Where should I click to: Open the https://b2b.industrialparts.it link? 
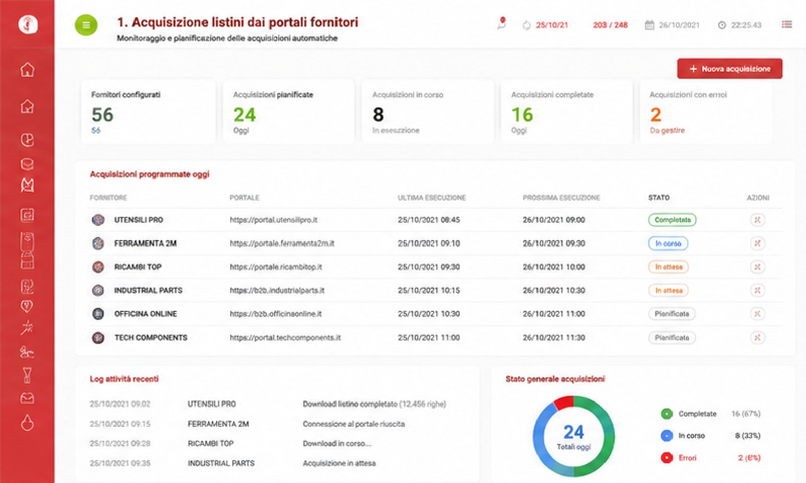click(277, 290)
